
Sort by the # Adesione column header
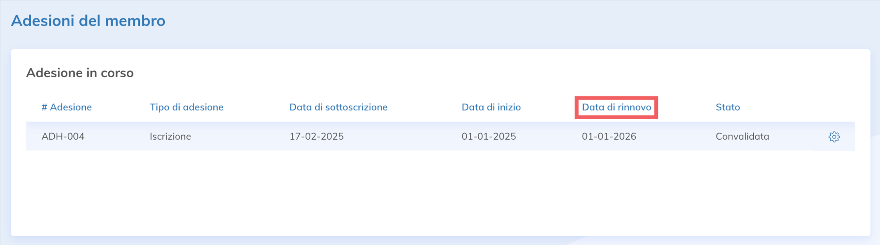(67, 107)
